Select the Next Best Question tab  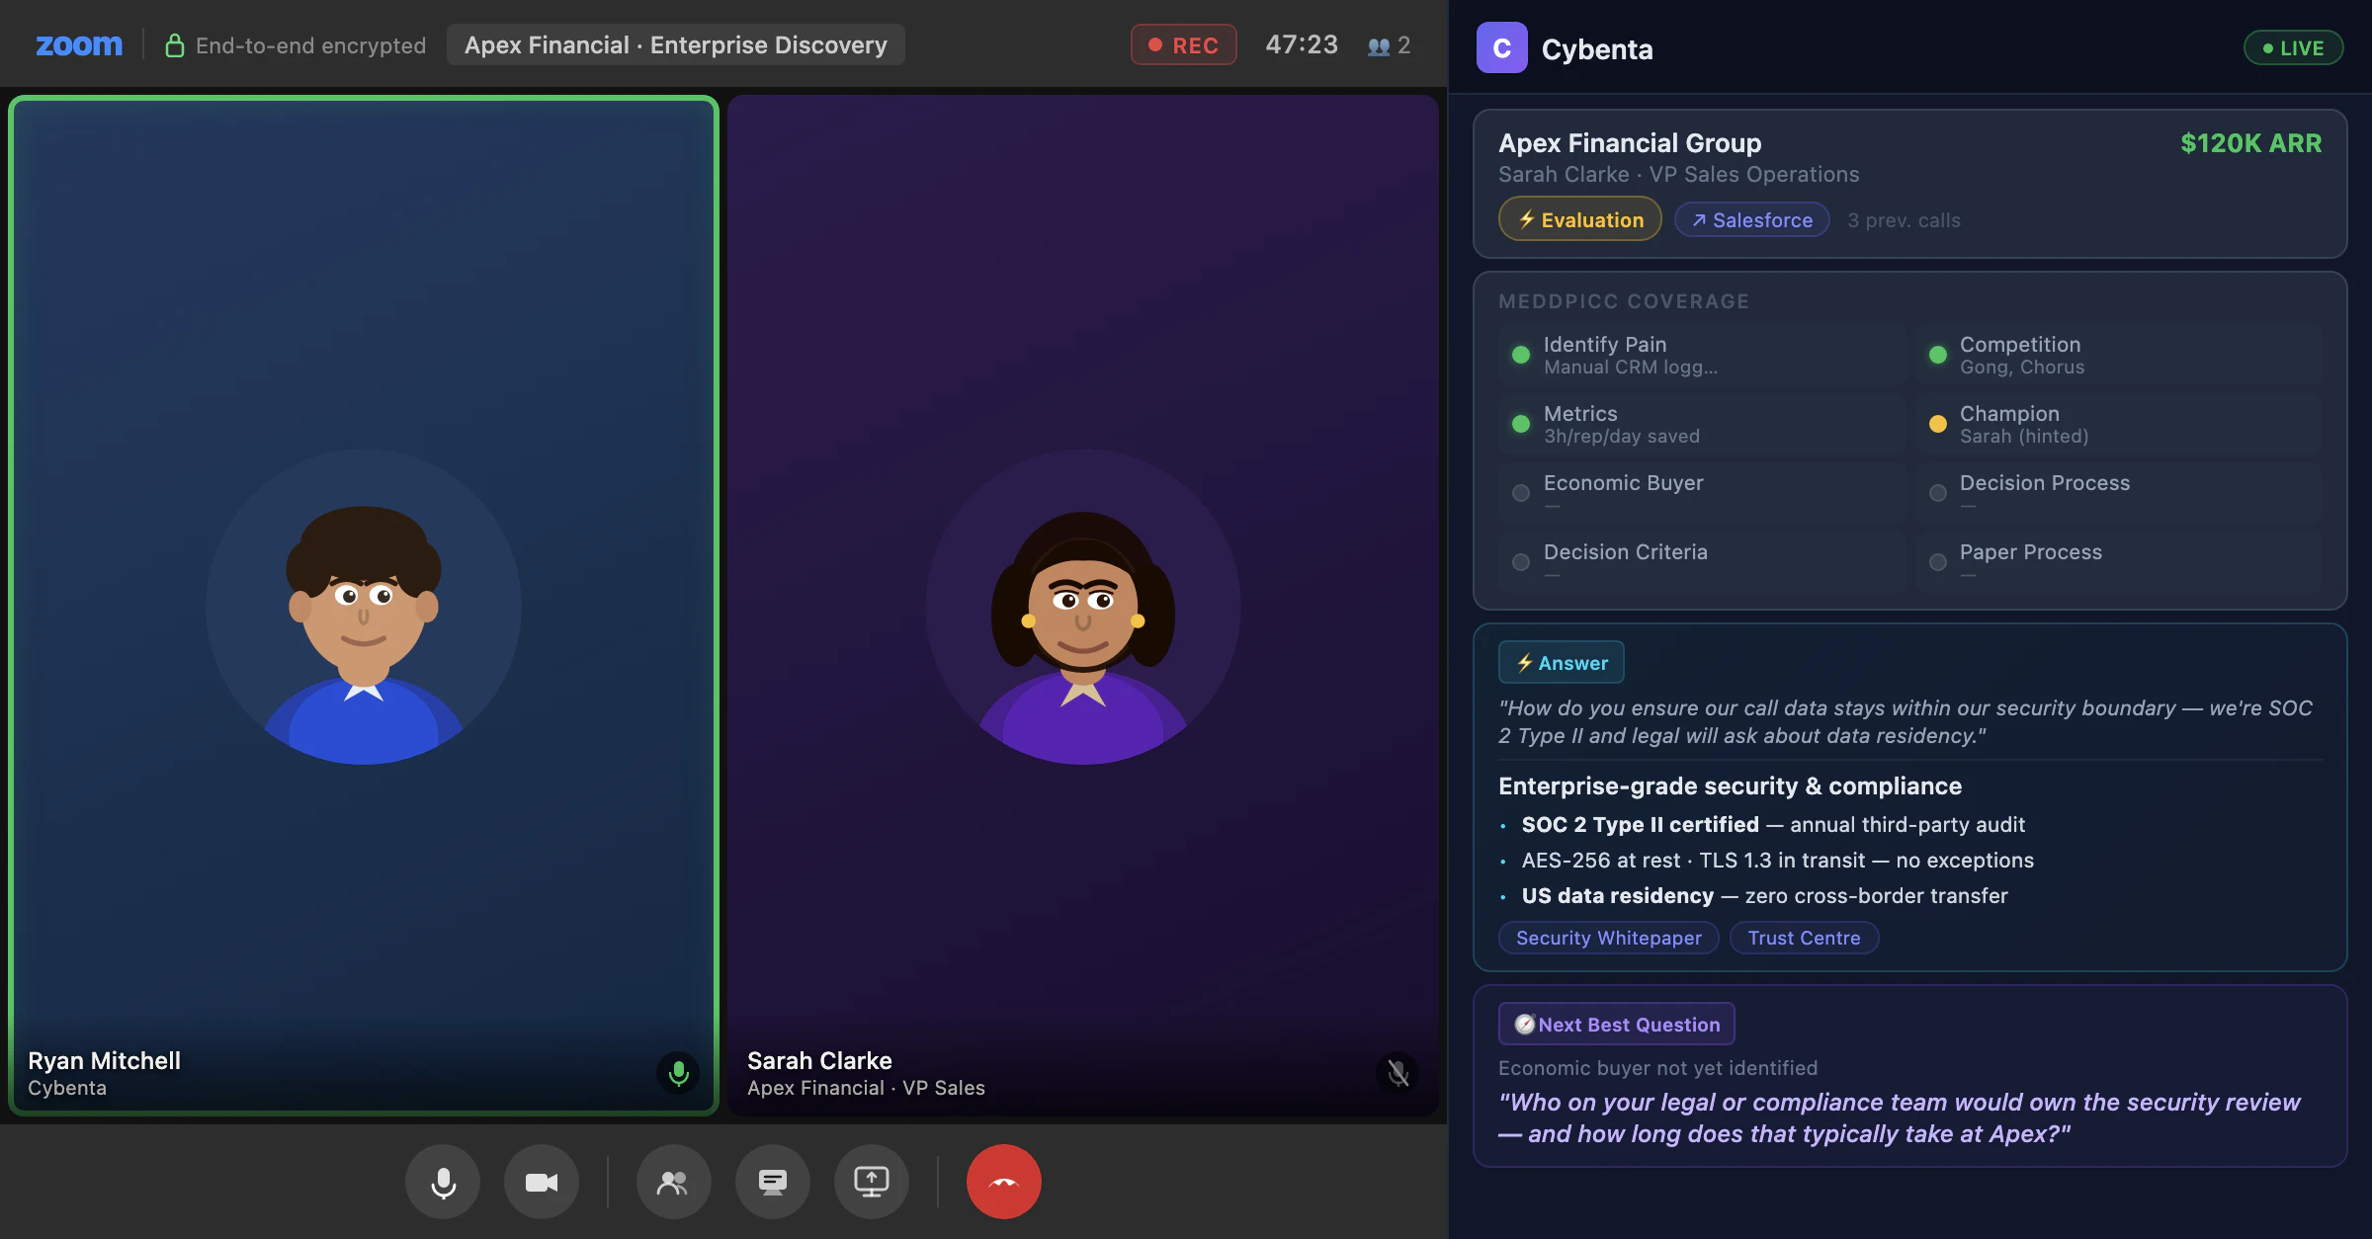[1616, 1025]
